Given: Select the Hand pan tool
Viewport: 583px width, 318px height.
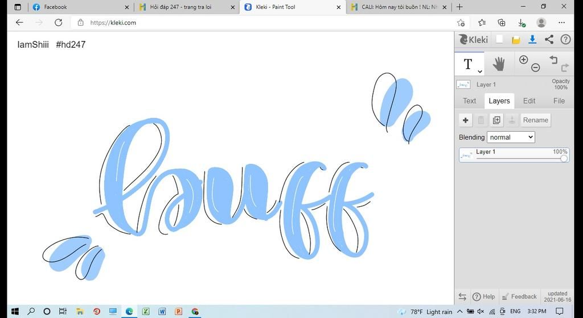Looking at the screenshot, I should click(x=499, y=64).
